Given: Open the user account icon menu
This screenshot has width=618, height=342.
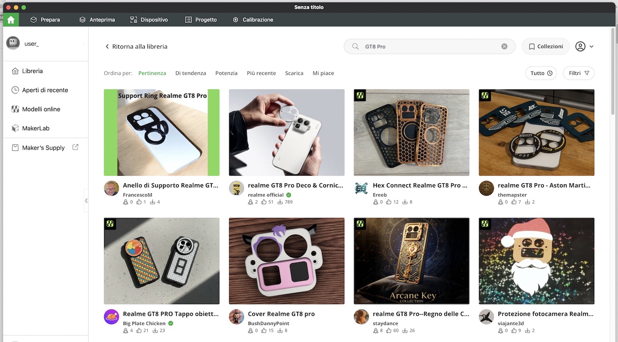Looking at the screenshot, I should tap(580, 46).
